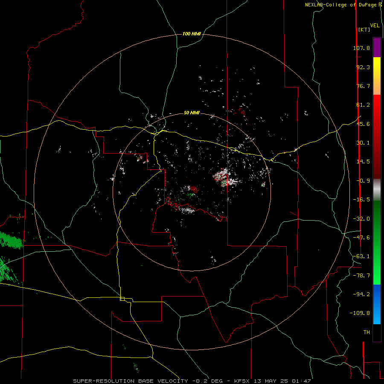Select the -0.9 scale label
This screenshot has height=384, width=384.
tap(363, 181)
